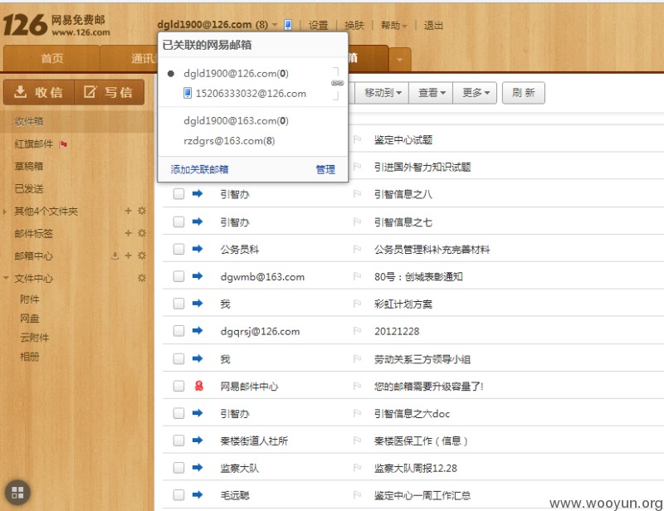Screen dimensions: 664x511
Task: Flag the 彩虹计划方案 message
Action: pyautogui.click(x=357, y=304)
